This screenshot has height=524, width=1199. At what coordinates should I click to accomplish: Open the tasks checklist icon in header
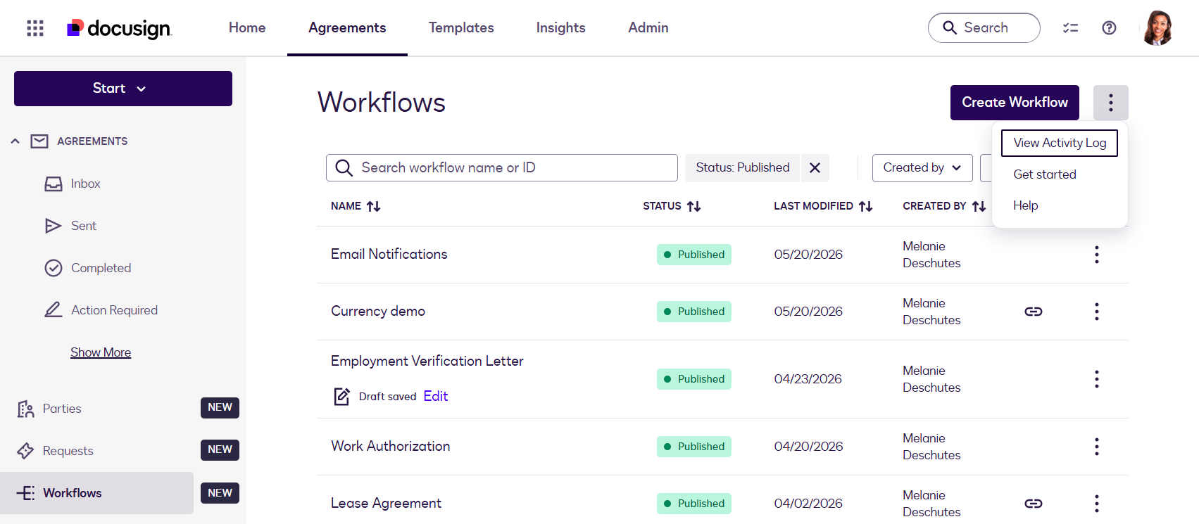1070,28
